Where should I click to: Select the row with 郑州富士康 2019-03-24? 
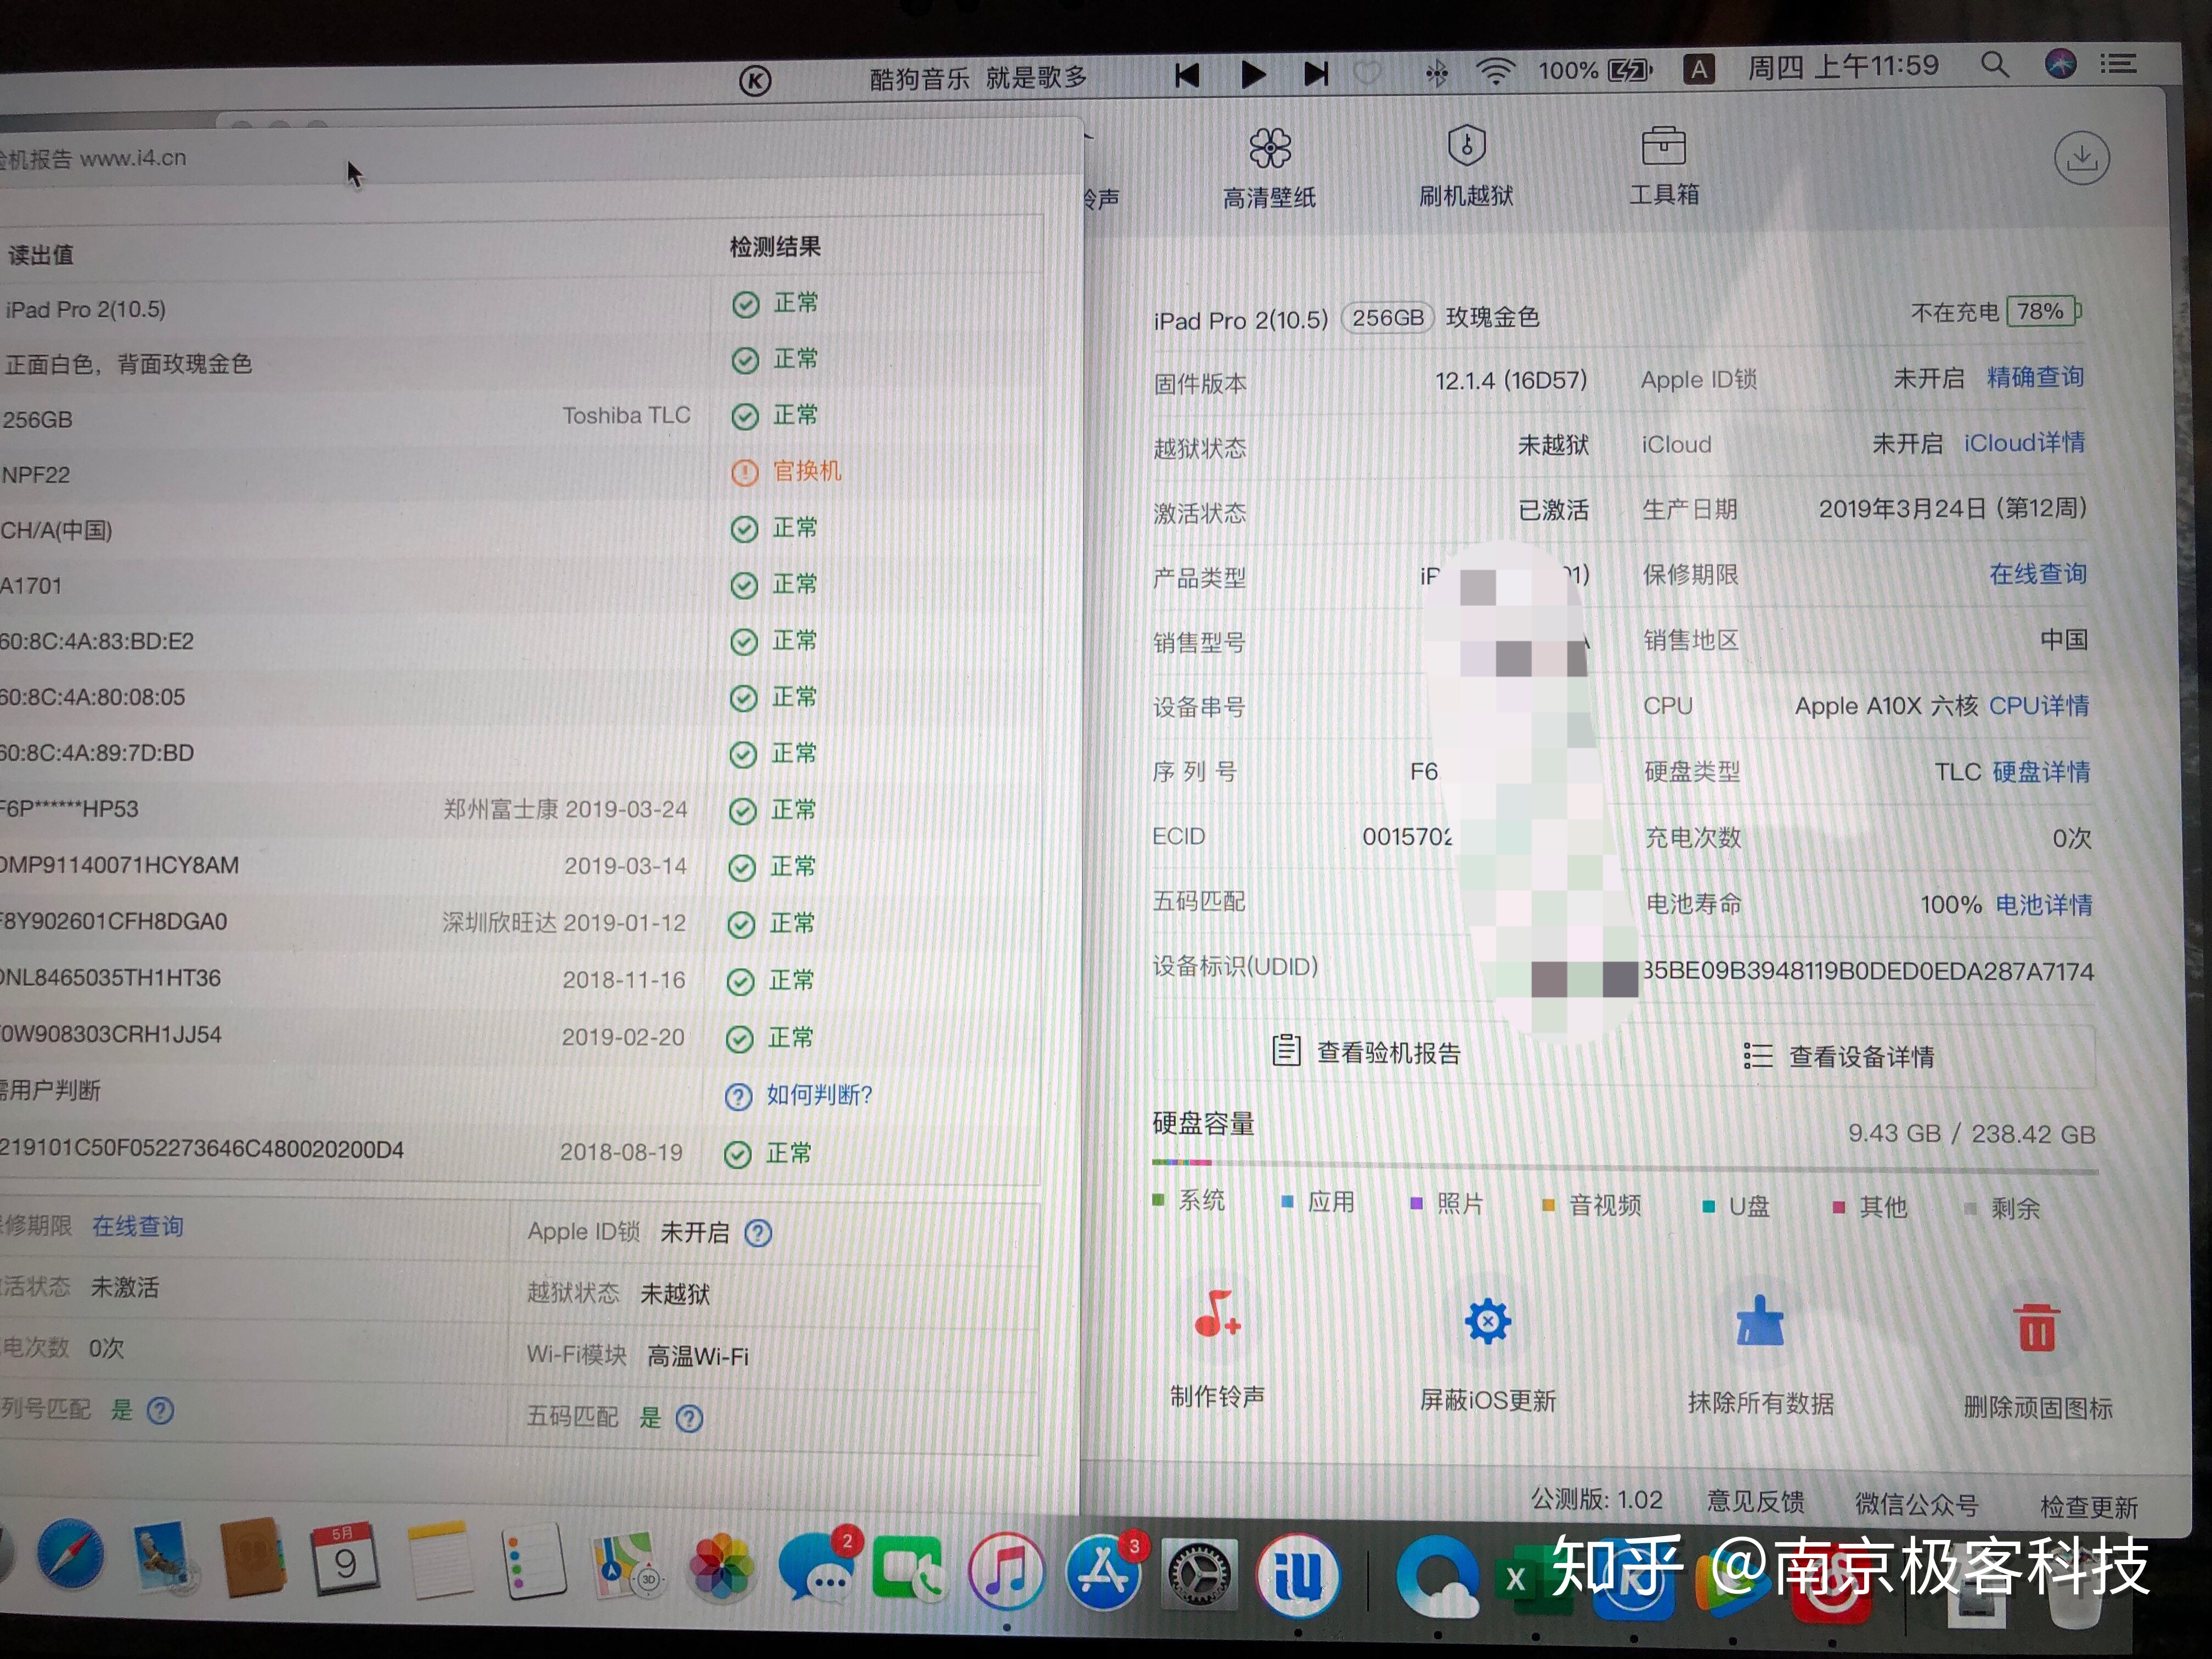point(520,809)
